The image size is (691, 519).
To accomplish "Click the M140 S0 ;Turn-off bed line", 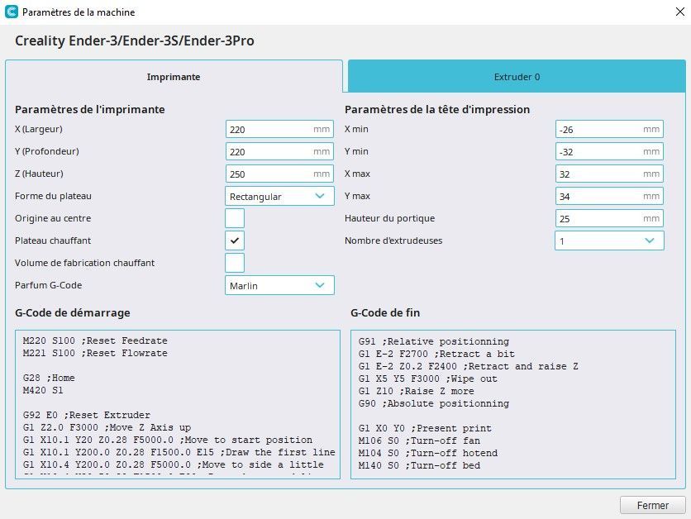I will [420, 465].
